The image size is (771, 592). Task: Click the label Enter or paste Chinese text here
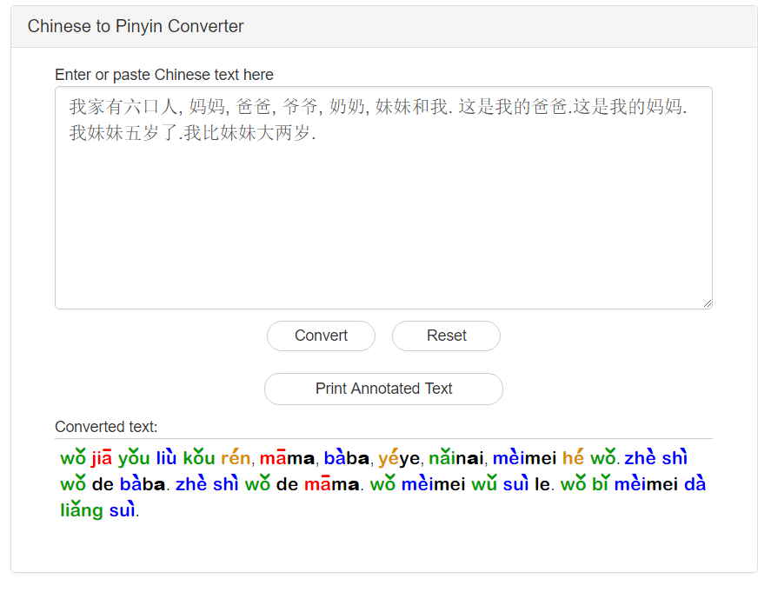(163, 75)
